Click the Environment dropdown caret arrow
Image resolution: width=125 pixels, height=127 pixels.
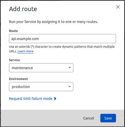70,86
